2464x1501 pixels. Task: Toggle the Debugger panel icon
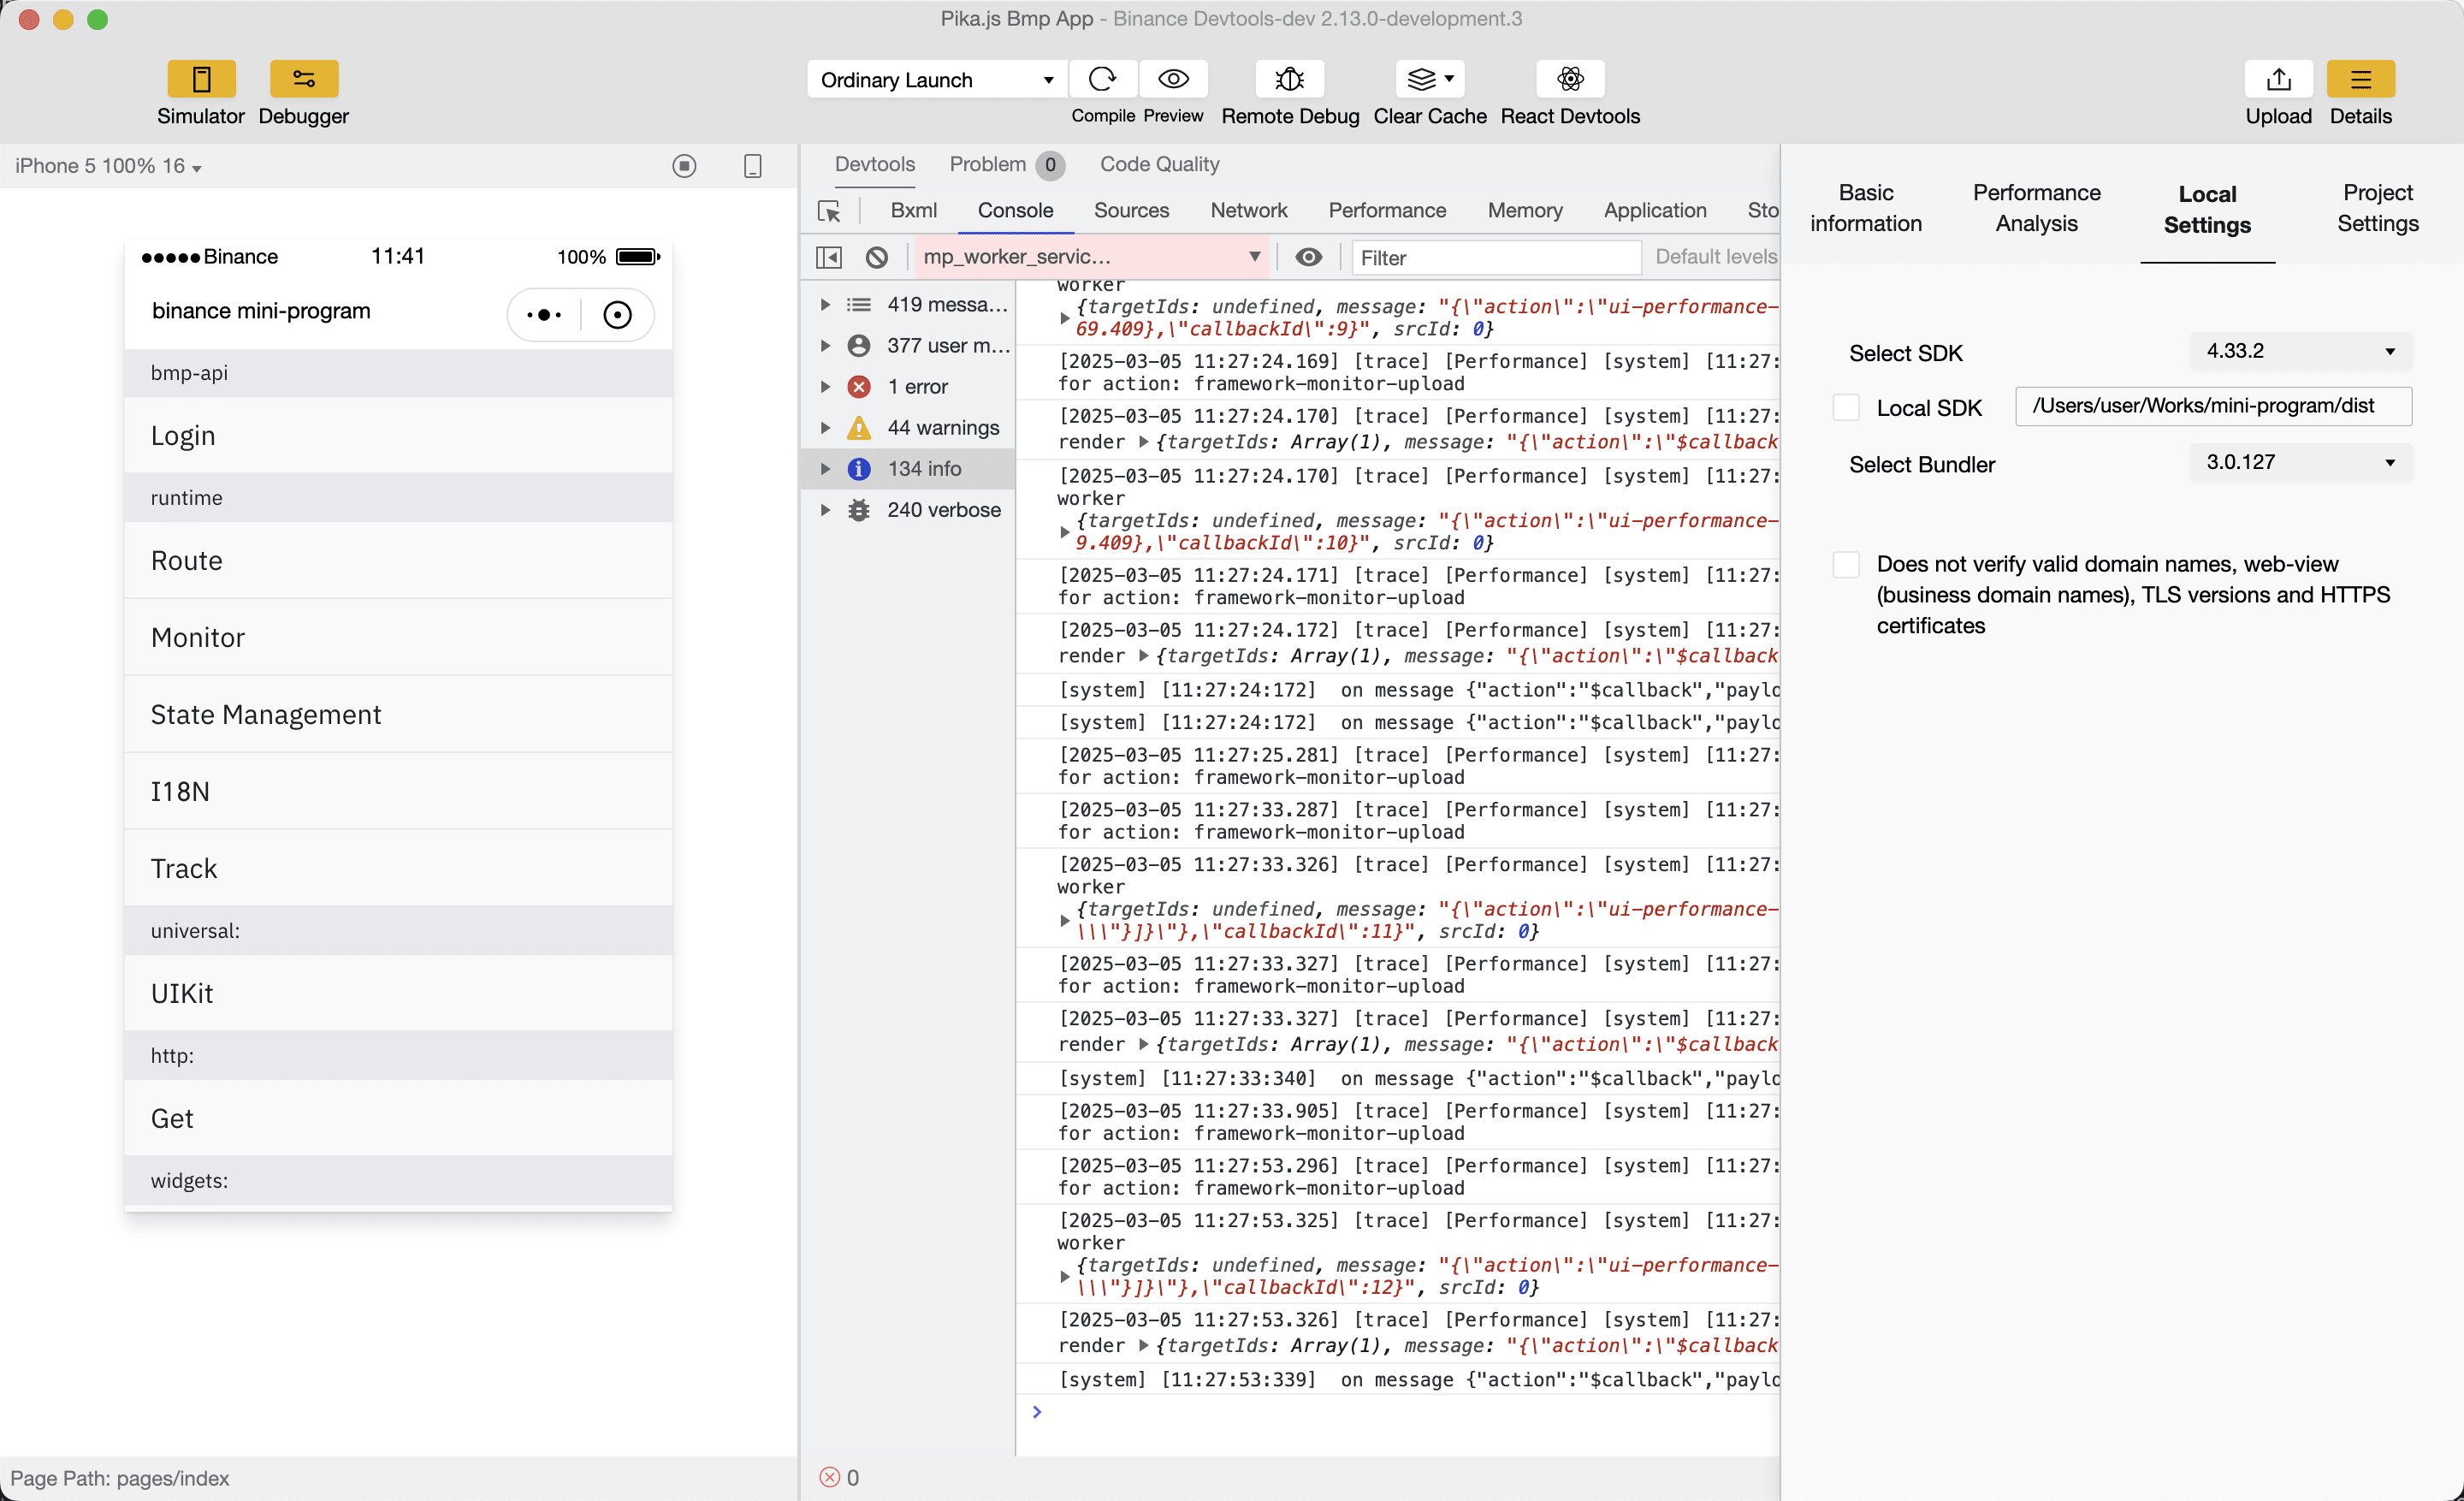click(x=303, y=79)
